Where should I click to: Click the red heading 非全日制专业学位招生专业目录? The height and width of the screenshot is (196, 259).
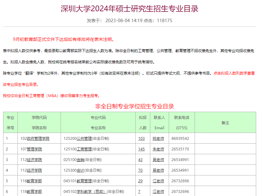pos(134,106)
